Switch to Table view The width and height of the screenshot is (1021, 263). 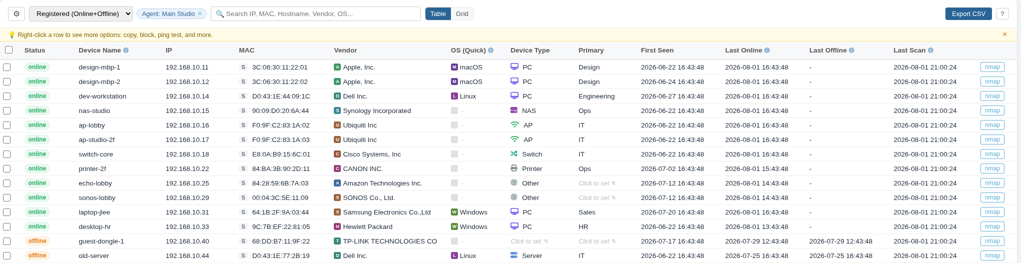438,14
